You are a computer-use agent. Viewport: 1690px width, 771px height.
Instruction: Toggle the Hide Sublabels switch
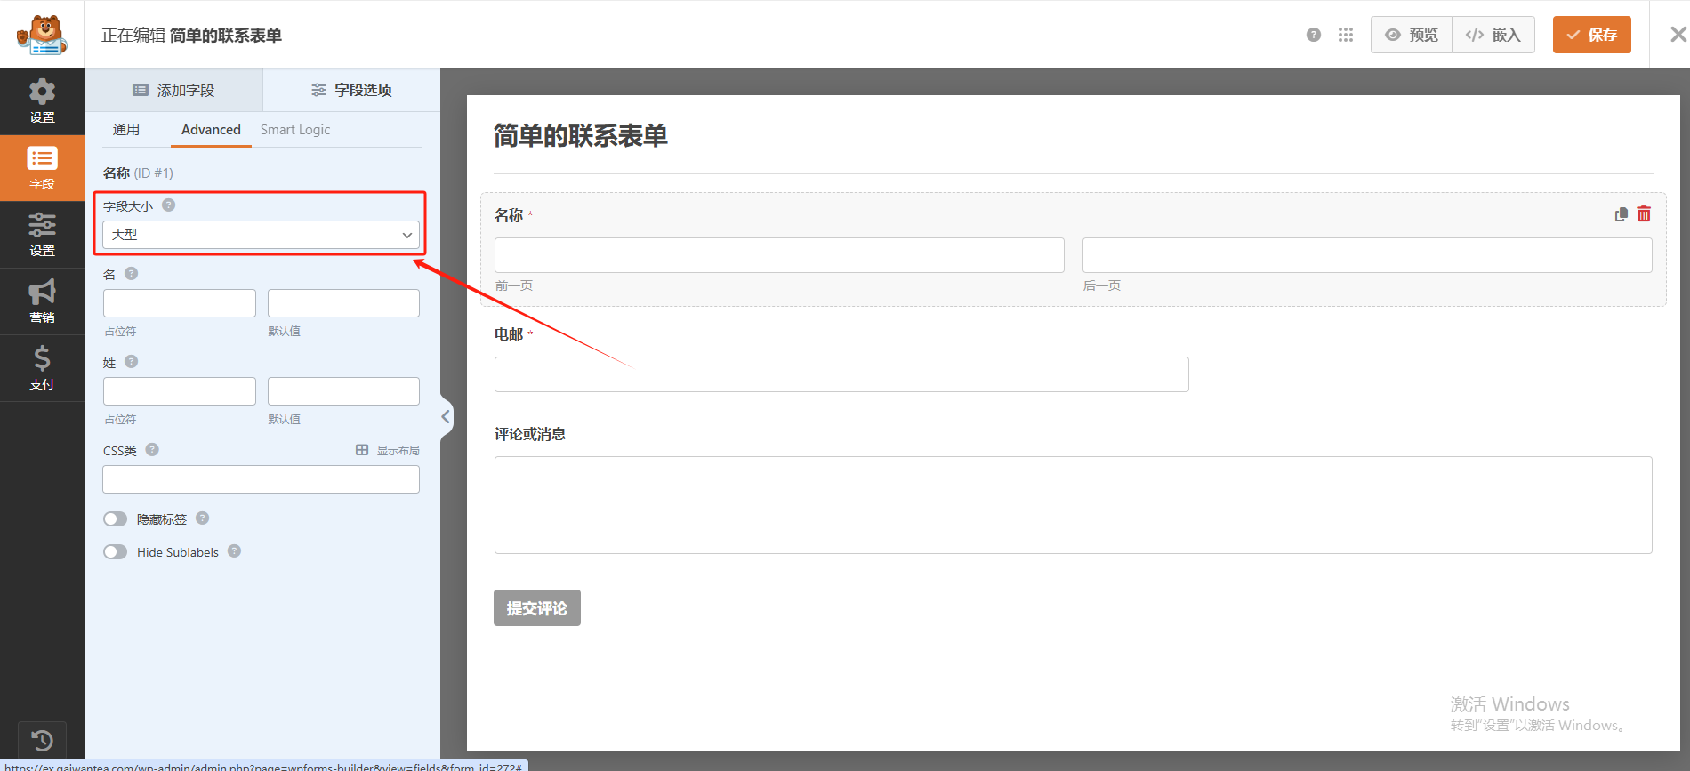click(x=116, y=551)
